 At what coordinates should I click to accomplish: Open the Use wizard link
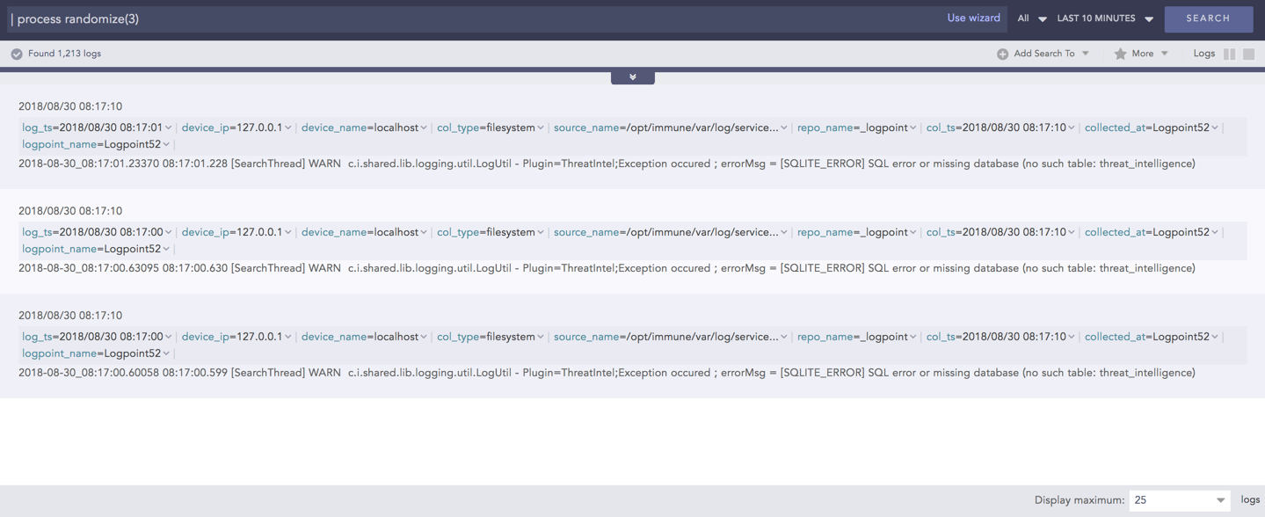pyautogui.click(x=973, y=18)
